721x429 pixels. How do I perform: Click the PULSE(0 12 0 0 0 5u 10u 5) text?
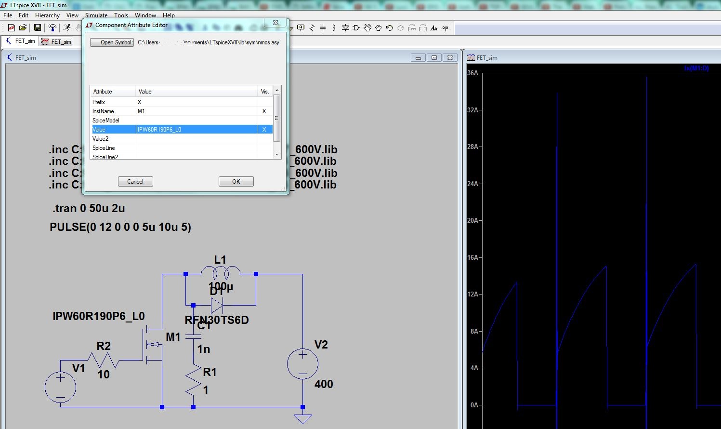tap(120, 227)
